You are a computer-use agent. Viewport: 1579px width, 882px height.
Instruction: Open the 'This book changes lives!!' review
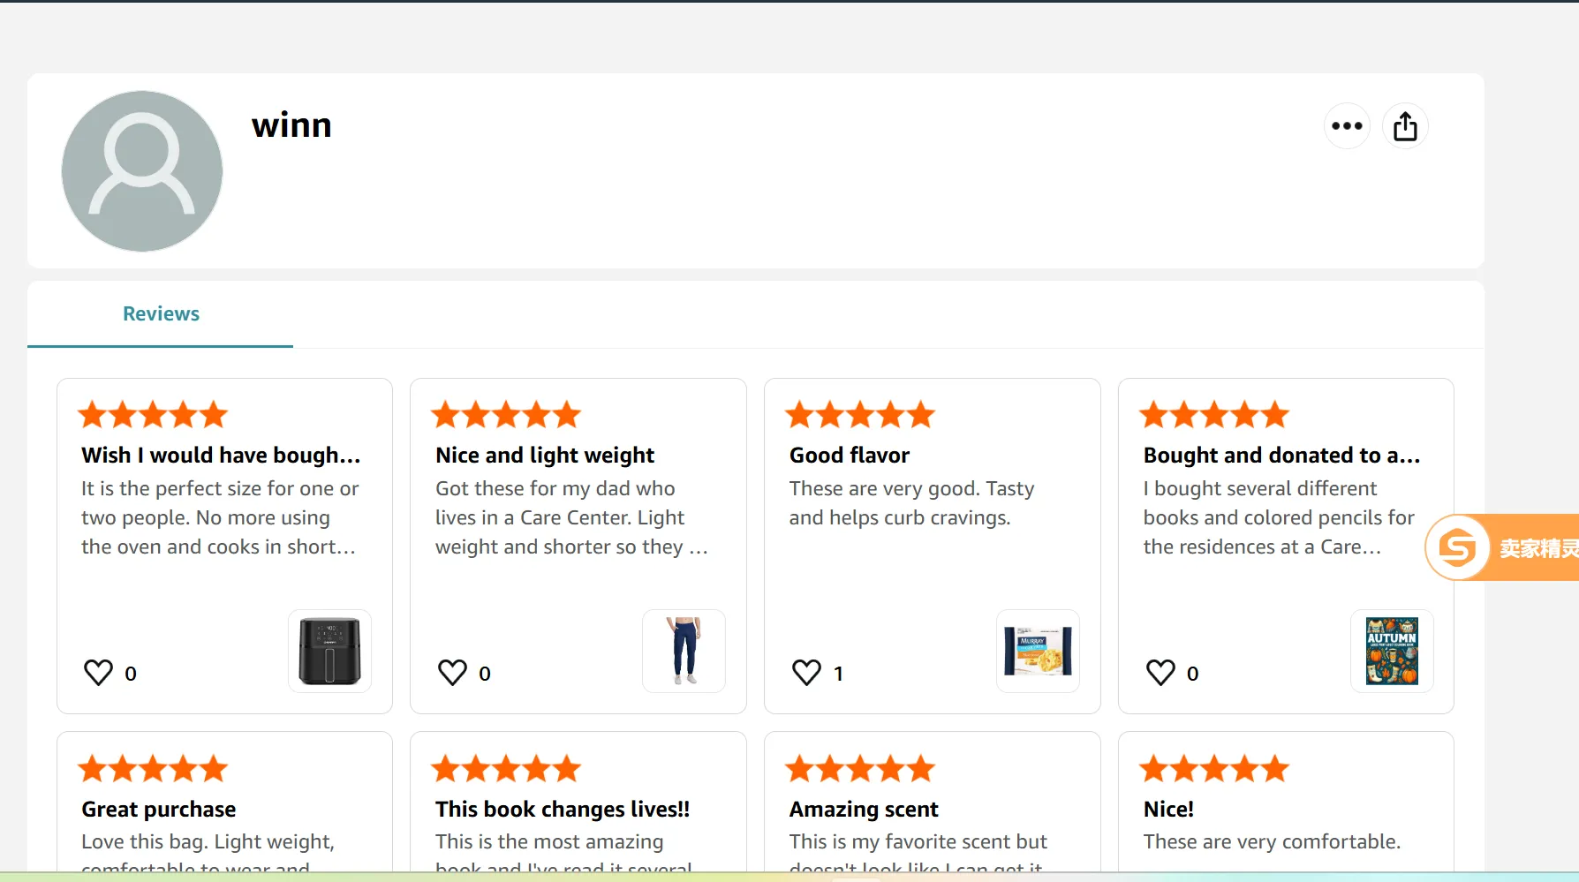563,810
